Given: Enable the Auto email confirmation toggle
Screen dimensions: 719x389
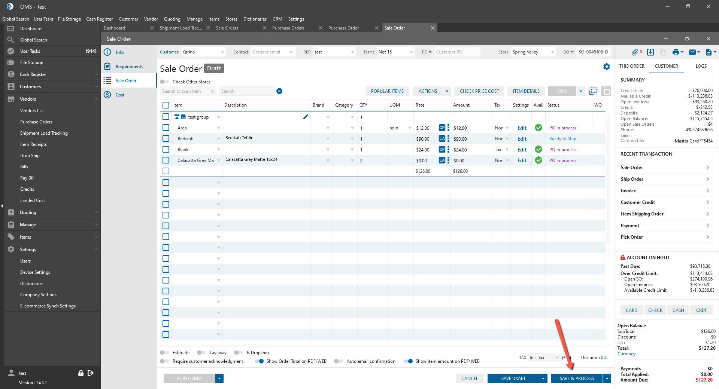Looking at the screenshot, I should click(x=339, y=361).
